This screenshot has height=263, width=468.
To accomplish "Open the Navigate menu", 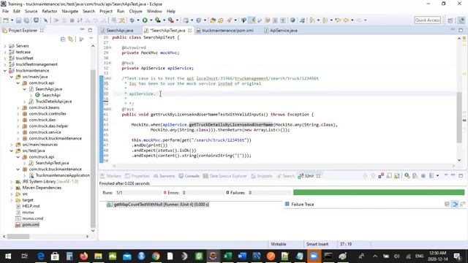I will tap(70, 12).
